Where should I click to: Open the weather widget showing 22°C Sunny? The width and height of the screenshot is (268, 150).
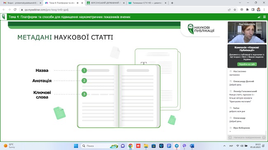coord(9,146)
